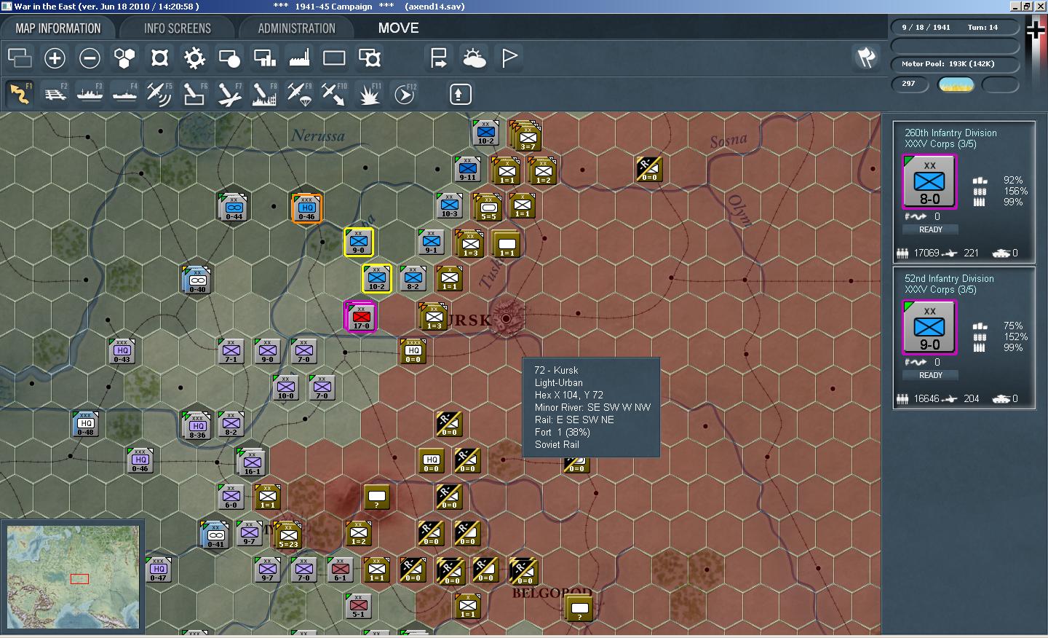Viewport: 1048px width, 638px height.
Task: Select the Soviet 5=23 unit stack
Action: 288,535
